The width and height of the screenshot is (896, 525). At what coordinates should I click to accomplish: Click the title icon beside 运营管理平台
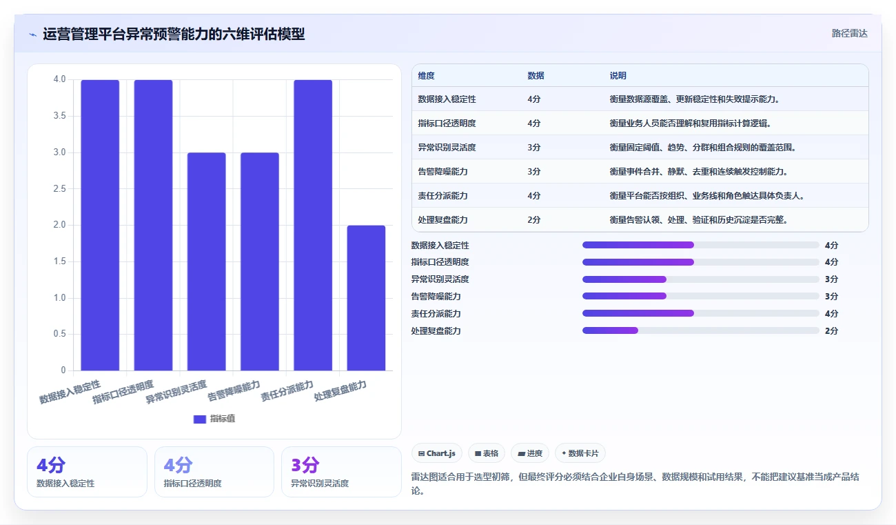click(32, 34)
